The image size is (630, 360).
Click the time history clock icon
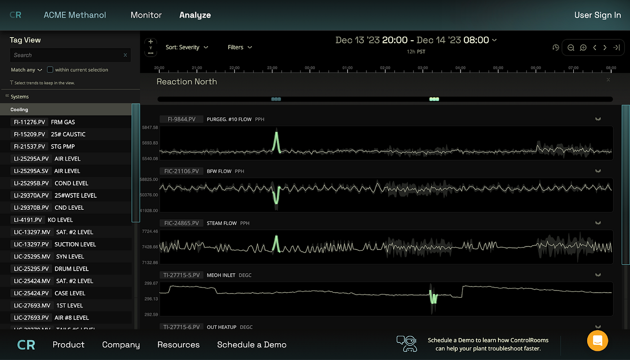tap(556, 47)
